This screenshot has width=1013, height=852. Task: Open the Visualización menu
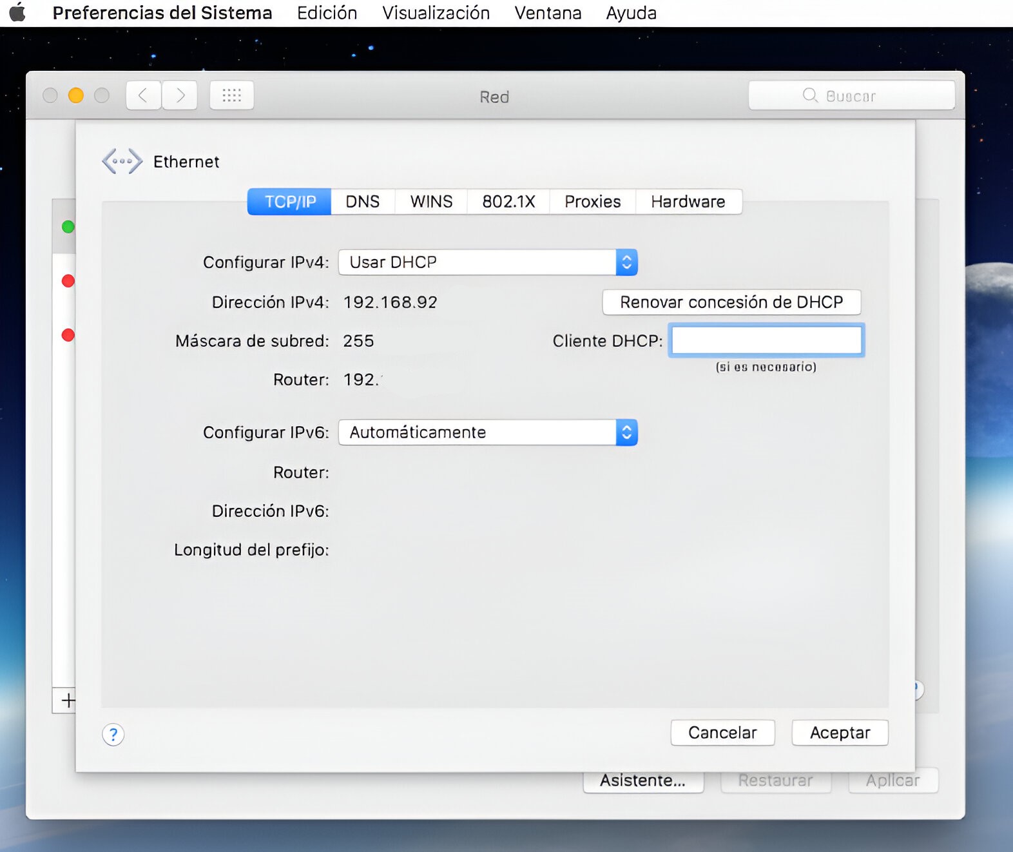click(436, 13)
